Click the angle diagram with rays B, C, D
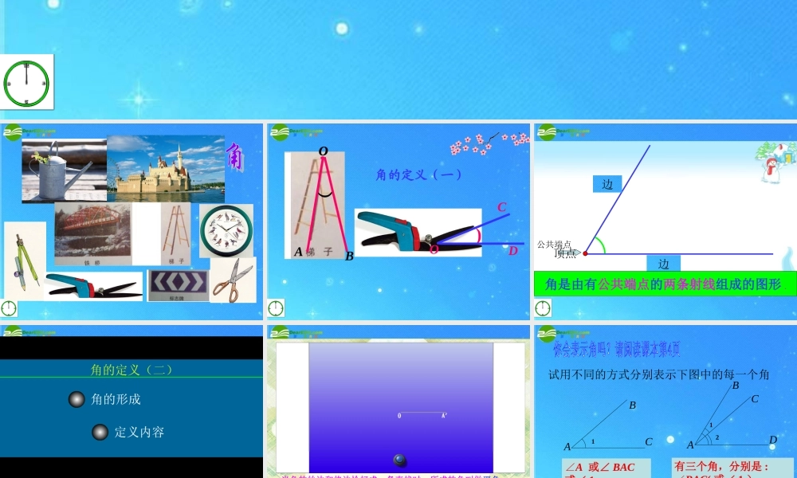 coord(732,416)
